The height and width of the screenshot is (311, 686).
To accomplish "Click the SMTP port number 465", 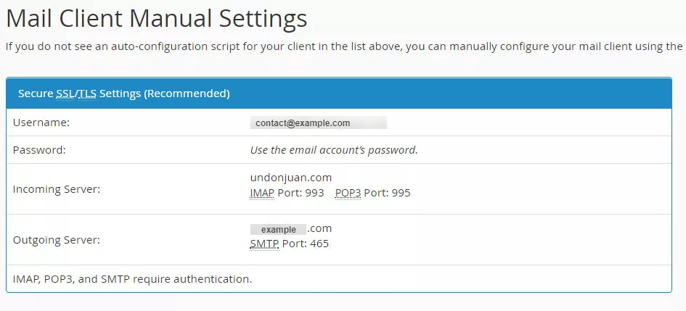I will pos(319,244).
